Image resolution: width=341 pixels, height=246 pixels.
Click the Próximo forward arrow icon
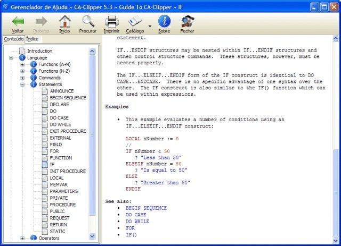42,21
